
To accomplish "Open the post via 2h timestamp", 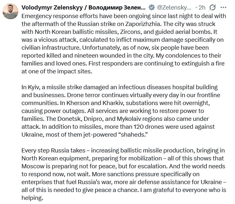I will (x=202, y=8).
